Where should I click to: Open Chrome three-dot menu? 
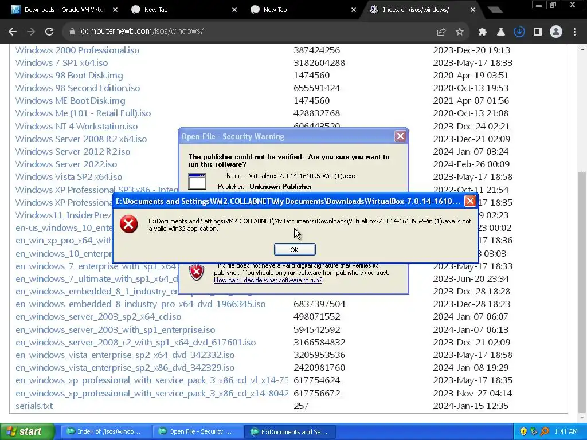574,32
